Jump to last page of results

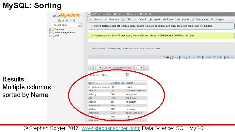pos(110,68)
